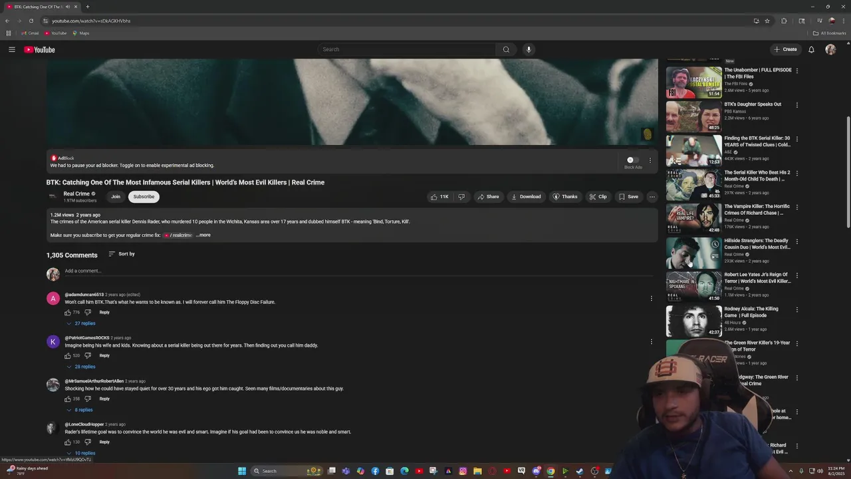
Task: Expand the 27 replies thread
Action: click(80, 323)
